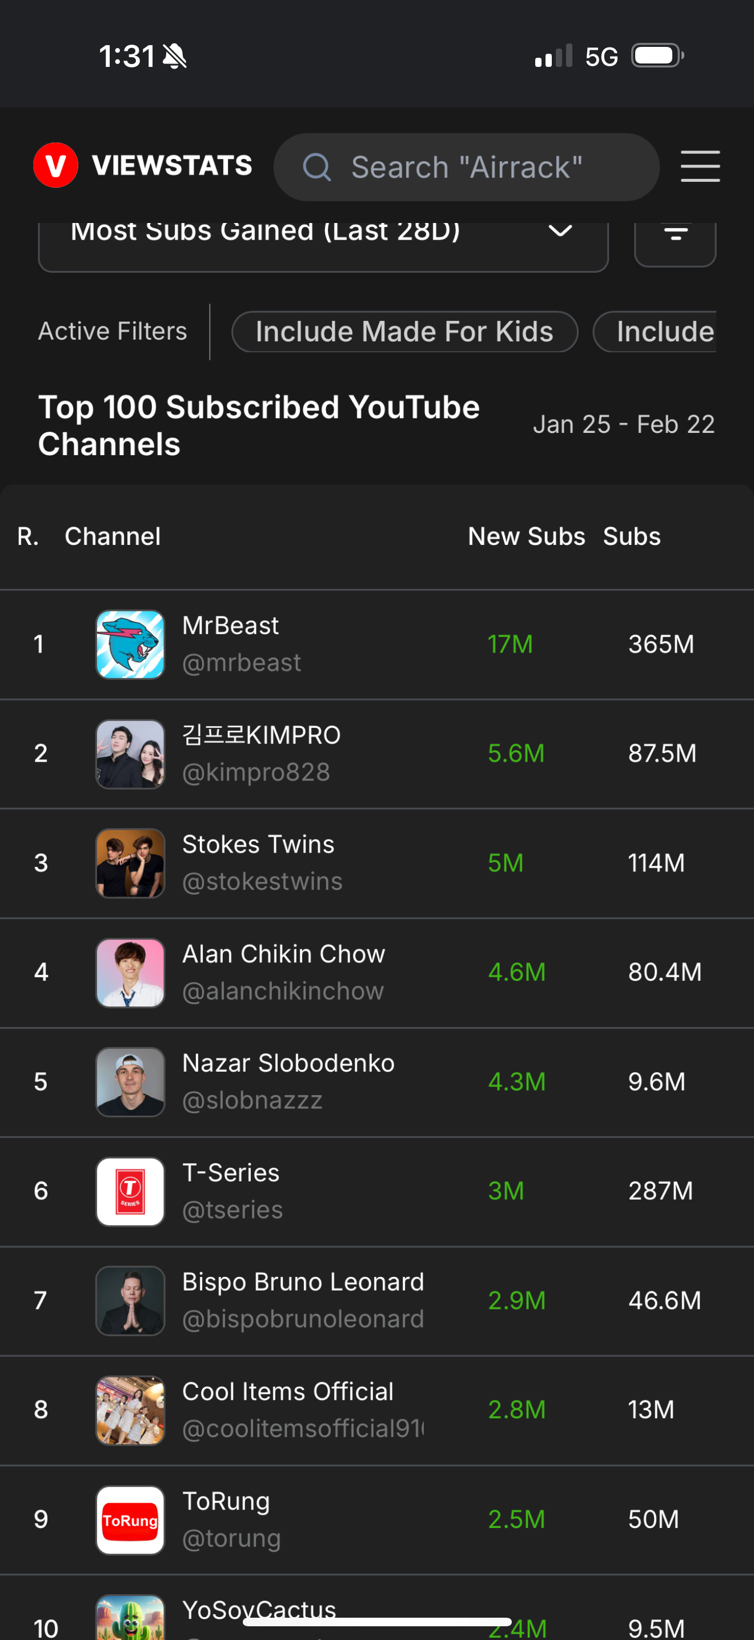Click the dropdown chevron arrow

coord(560,230)
